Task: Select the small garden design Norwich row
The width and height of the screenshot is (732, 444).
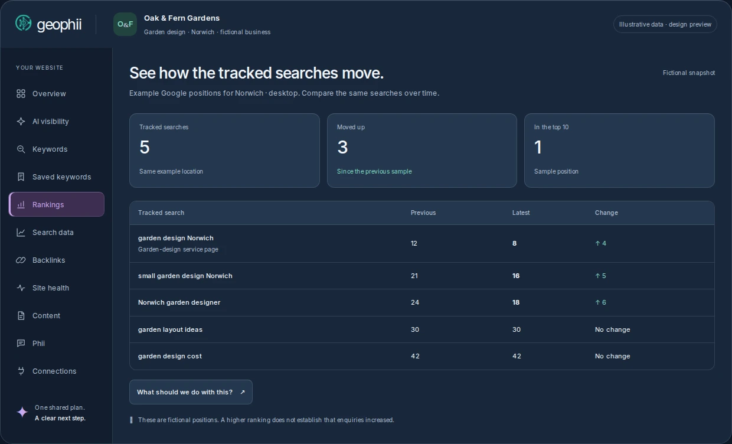Action: [422, 276]
